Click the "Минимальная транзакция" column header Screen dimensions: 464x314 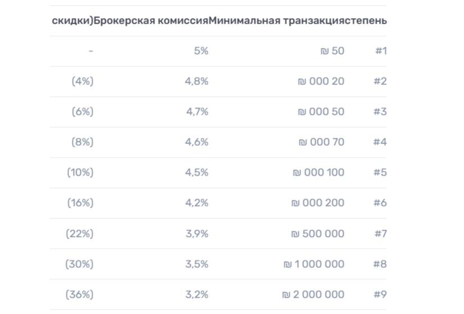[276, 21]
